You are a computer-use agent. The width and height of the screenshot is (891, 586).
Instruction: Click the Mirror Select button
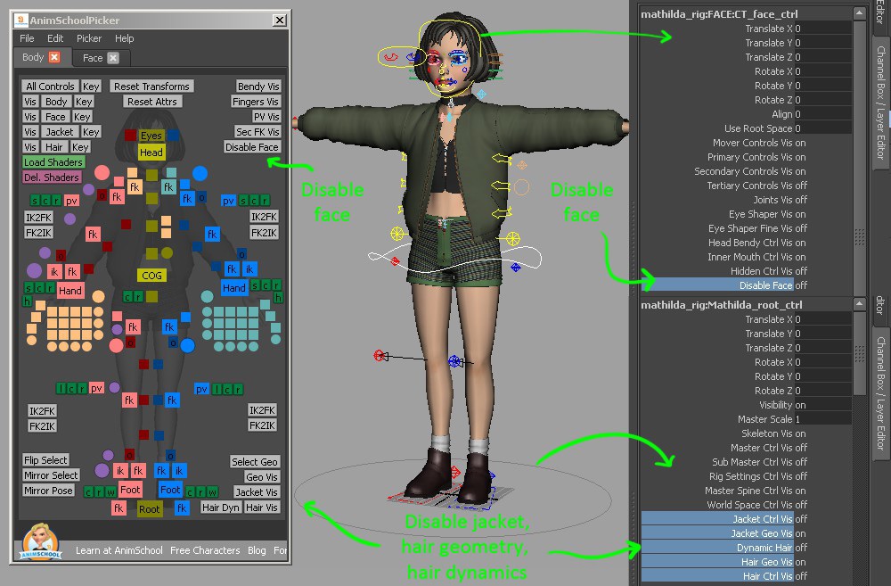pos(51,475)
